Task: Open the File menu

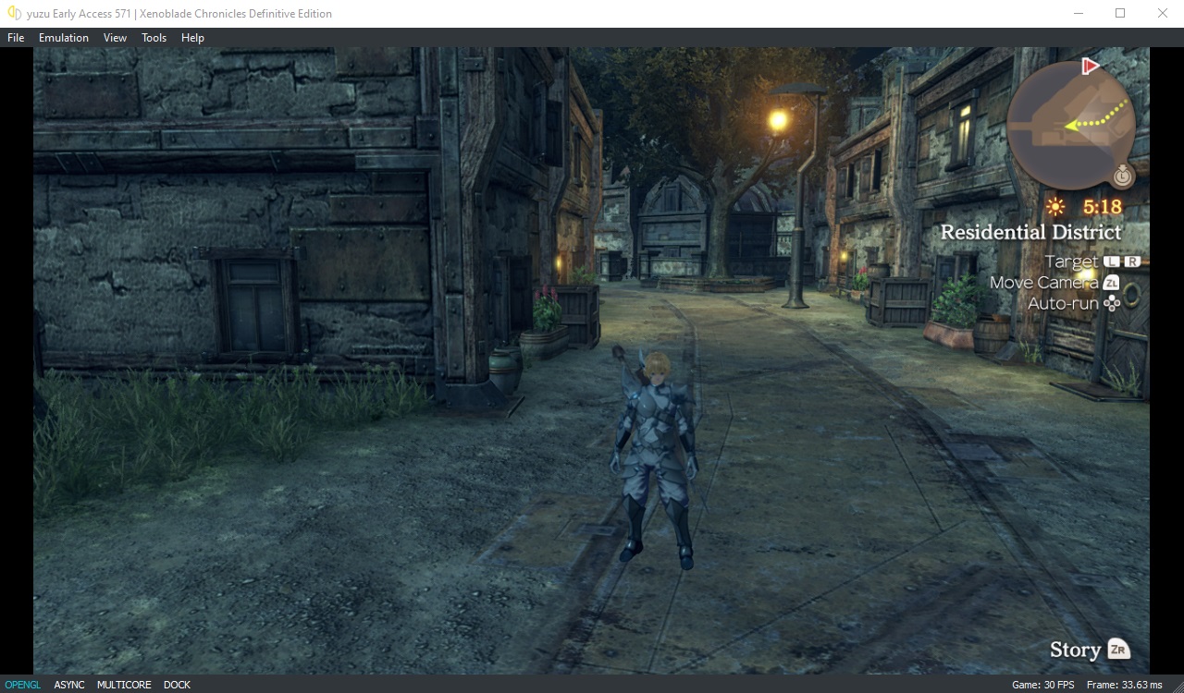Action: pyautogui.click(x=16, y=38)
